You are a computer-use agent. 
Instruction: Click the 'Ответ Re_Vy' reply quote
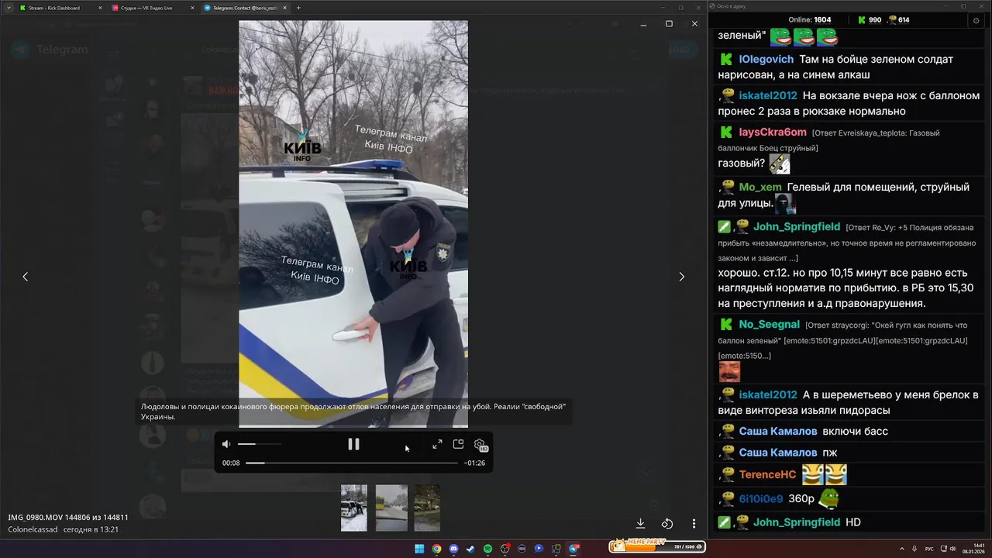click(846, 242)
